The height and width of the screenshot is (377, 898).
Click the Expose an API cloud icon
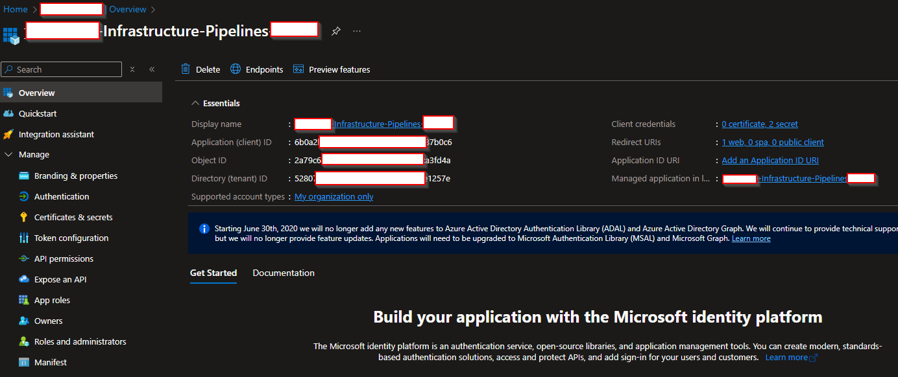24,279
